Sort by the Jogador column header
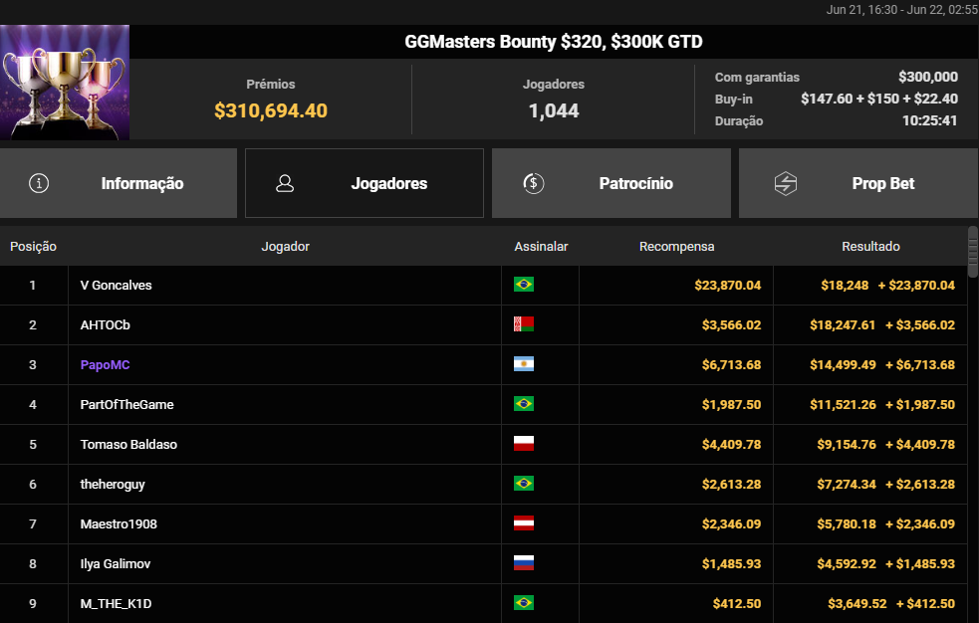Image resolution: width=979 pixels, height=623 pixels. click(285, 247)
